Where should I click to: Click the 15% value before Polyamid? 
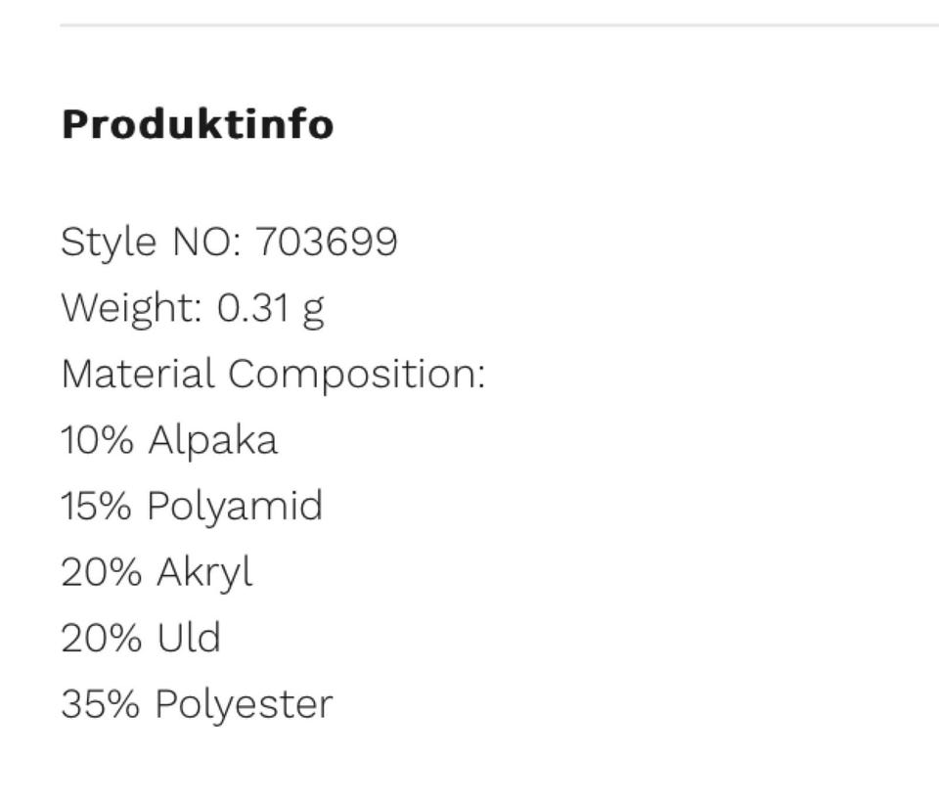(x=97, y=507)
